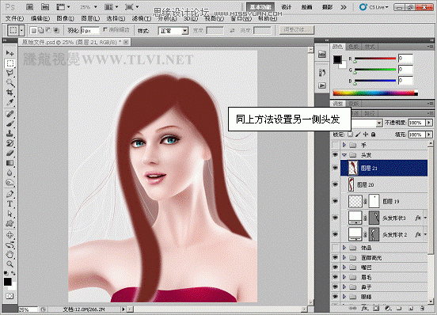Add a layer mask at panel bottom
The image size is (437, 315).
pos(376,309)
